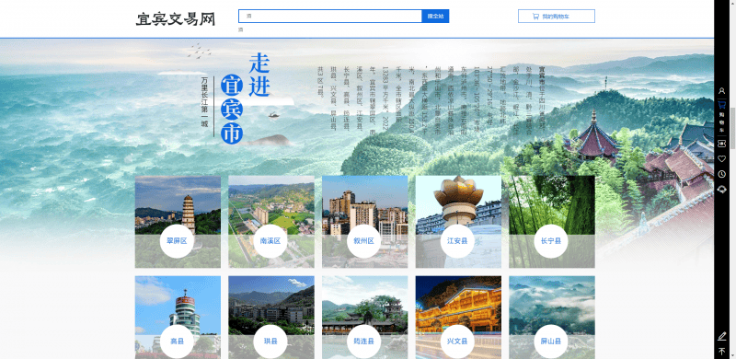This screenshot has width=736, height=359.
Task: Open the 南溪区 district card
Action: click(x=270, y=222)
